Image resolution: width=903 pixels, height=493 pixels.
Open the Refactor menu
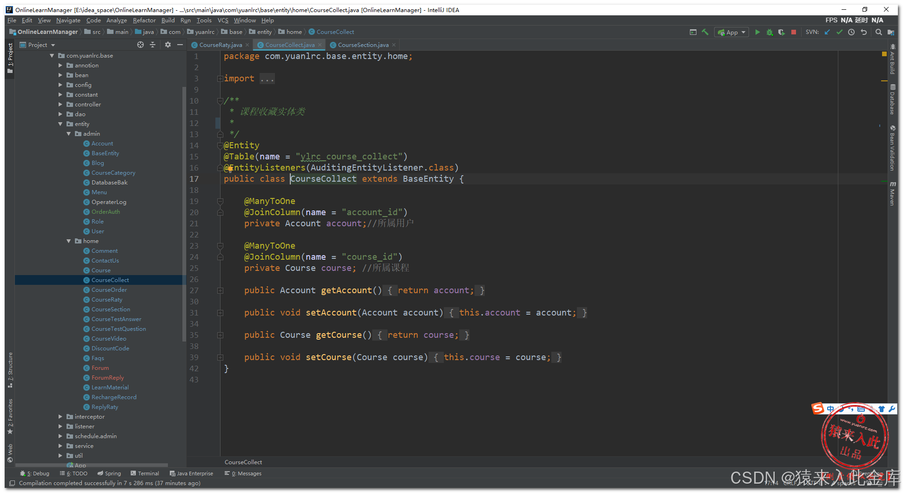coord(144,20)
